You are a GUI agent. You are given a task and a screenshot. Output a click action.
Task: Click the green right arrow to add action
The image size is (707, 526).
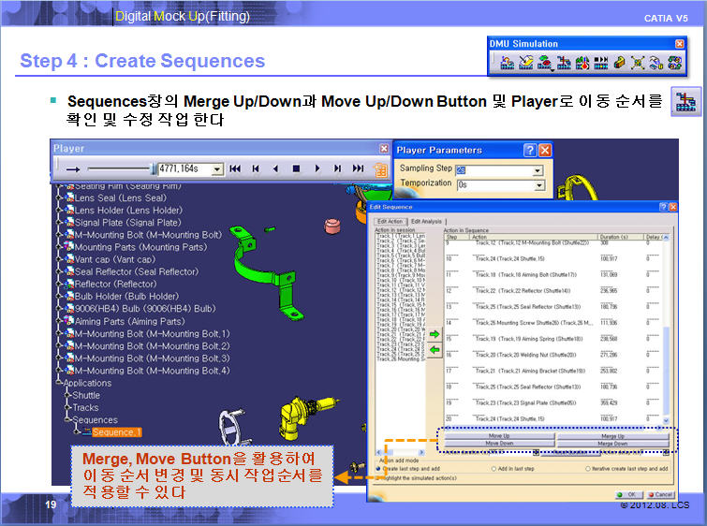click(435, 332)
